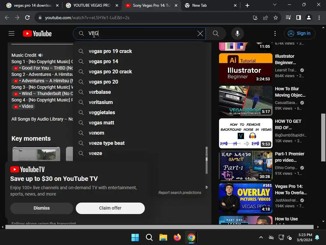Open 'Part-1 Premier pro video' title

pos(290,157)
